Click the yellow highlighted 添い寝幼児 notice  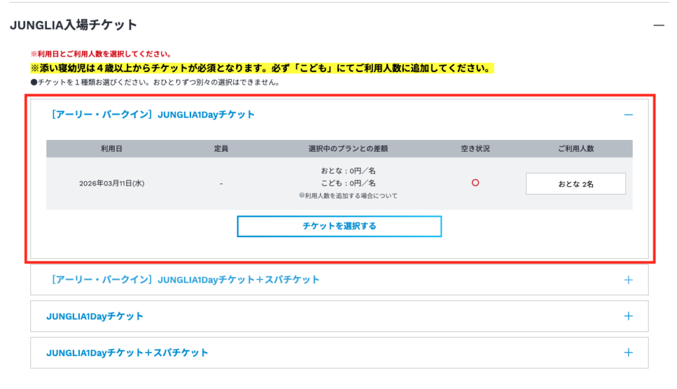[x=261, y=69]
